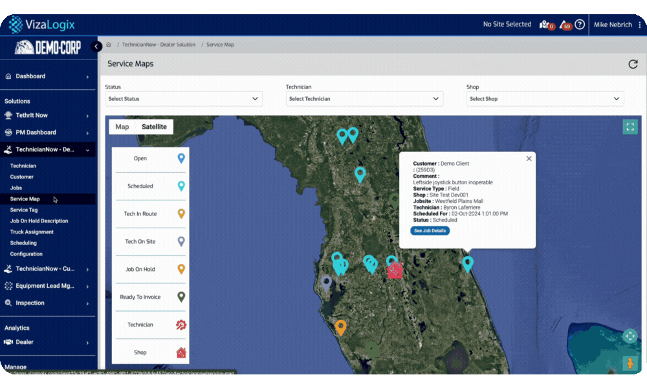
Task: Open the Configuration submenu item
Action: click(27, 254)
